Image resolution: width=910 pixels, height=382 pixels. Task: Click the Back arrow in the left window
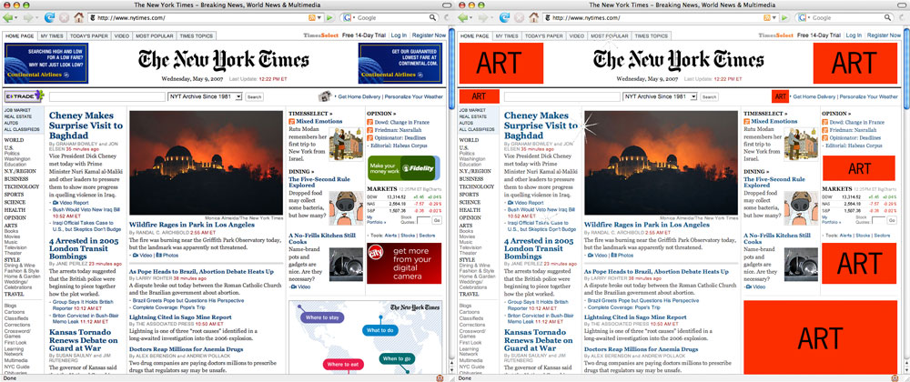click(x=7, y=18)
